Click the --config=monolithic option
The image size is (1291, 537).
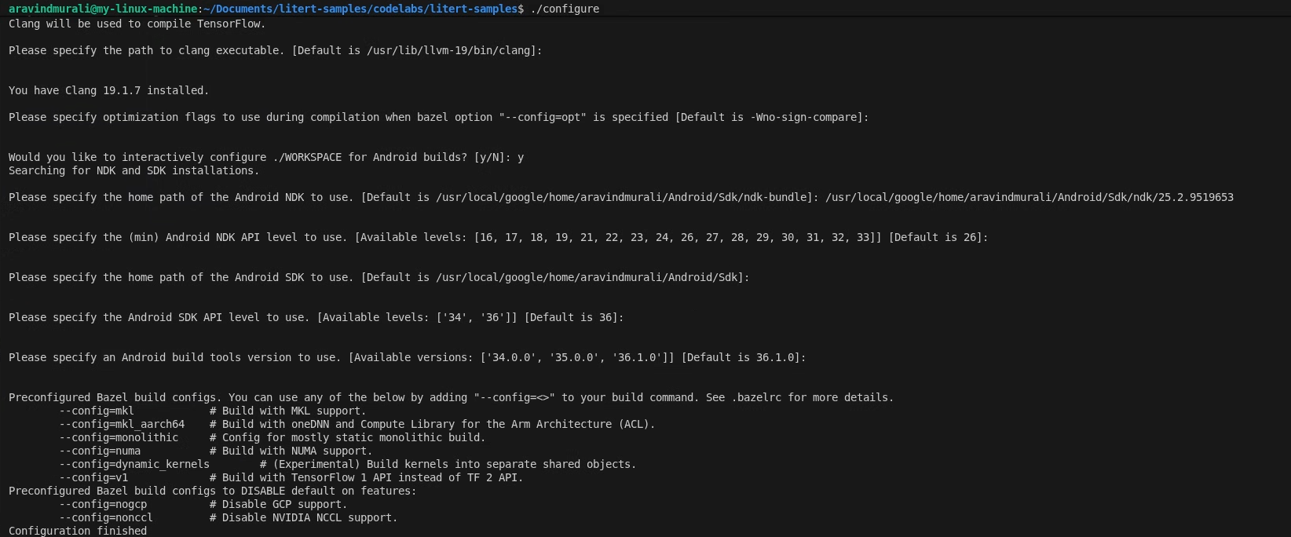click(x=119, y=437)
